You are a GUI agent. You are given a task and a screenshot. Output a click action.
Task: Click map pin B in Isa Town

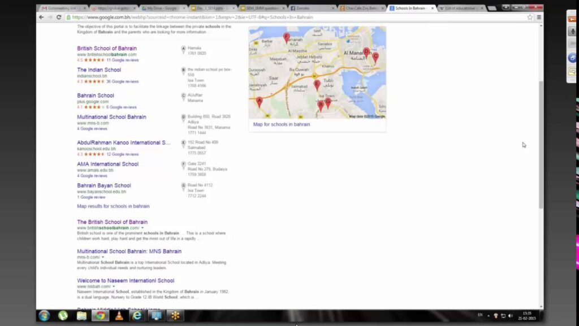click(321, 106)
